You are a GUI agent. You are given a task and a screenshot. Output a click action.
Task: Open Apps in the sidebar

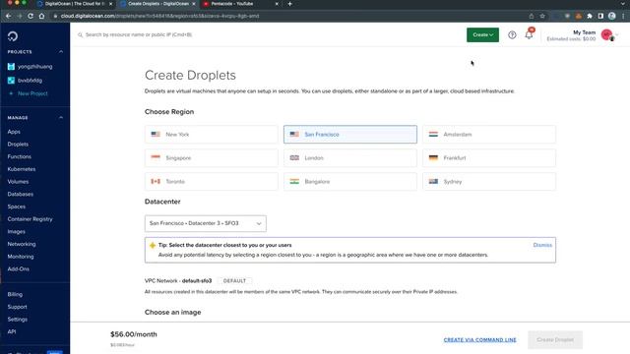click(x=14, y=132)
